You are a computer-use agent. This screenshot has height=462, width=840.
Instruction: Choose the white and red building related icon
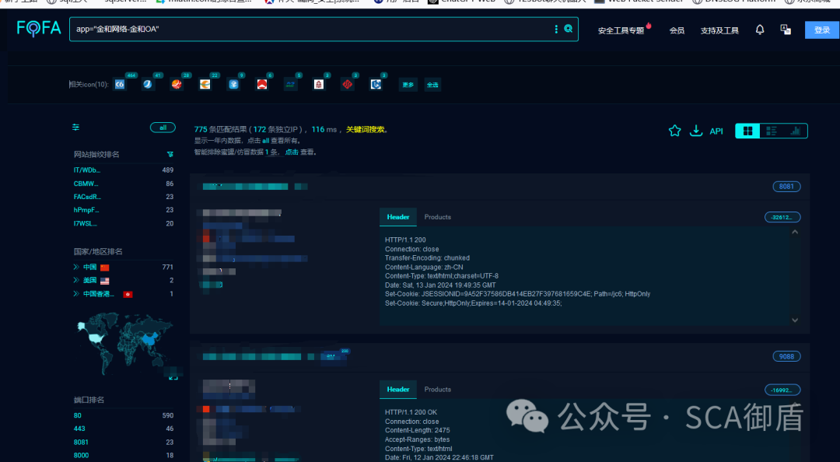319,84
